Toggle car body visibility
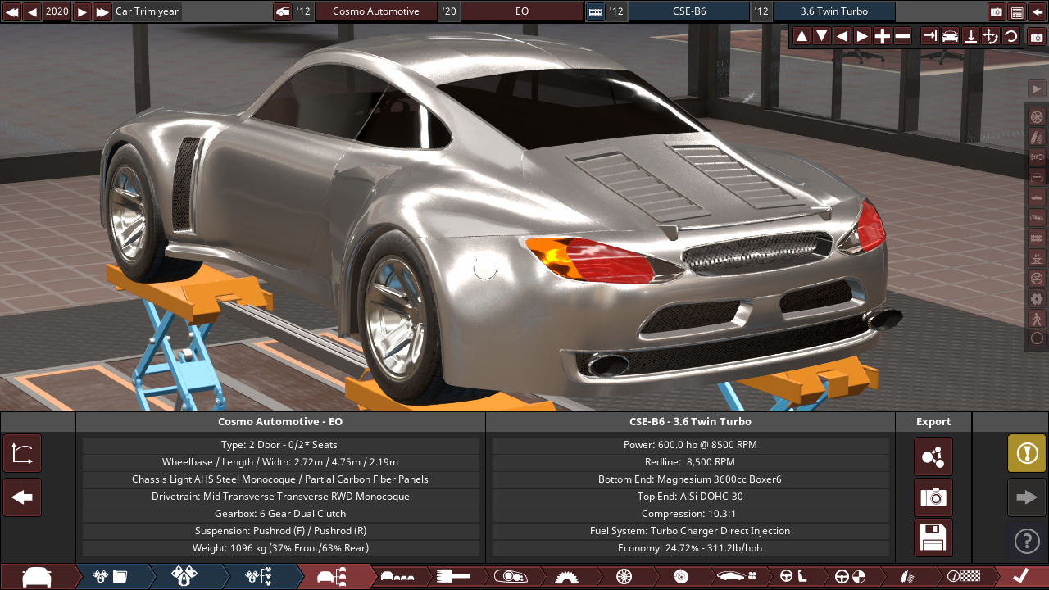This screenshot has width=1049, height=590. coord(1037,197)
